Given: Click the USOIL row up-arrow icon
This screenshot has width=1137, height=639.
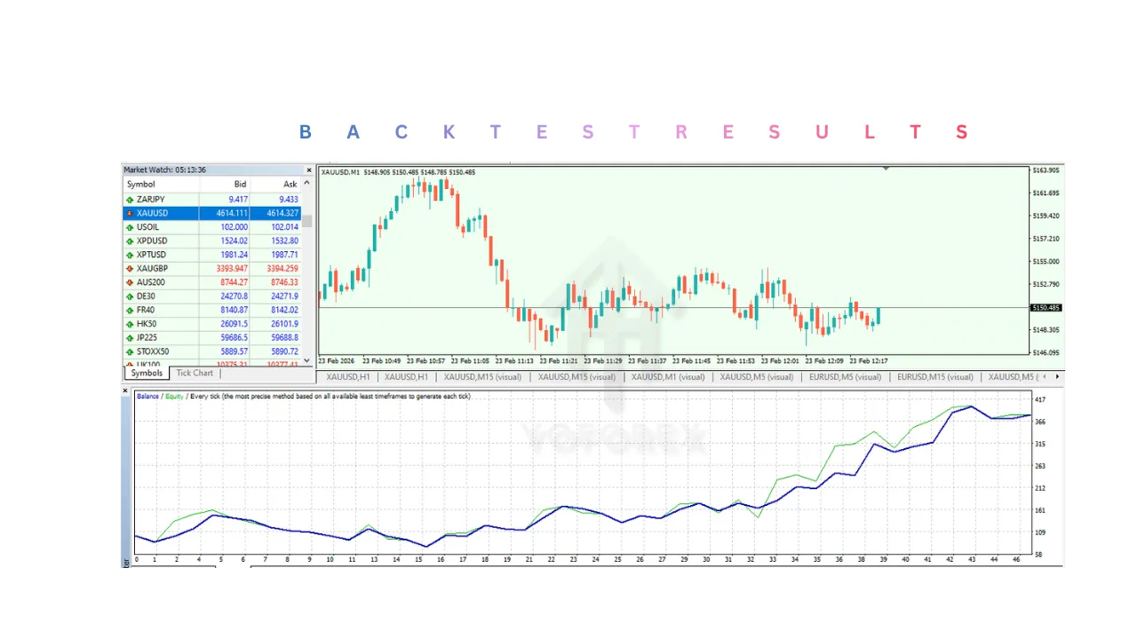Looking at the screenshot, I should [130, 227].
